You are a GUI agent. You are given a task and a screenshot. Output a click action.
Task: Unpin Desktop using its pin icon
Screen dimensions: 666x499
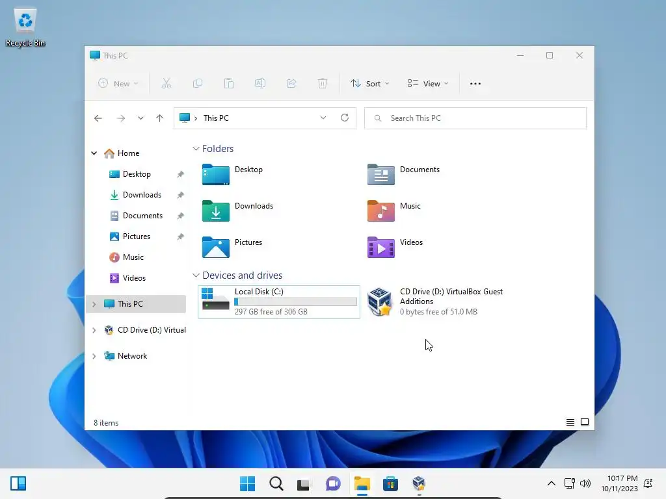point(181,174)
